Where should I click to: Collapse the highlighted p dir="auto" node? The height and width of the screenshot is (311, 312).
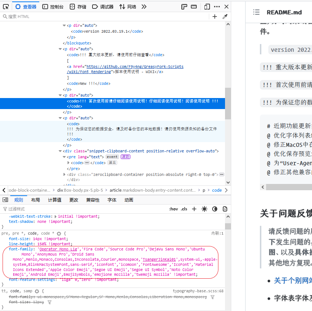[60, 95]
